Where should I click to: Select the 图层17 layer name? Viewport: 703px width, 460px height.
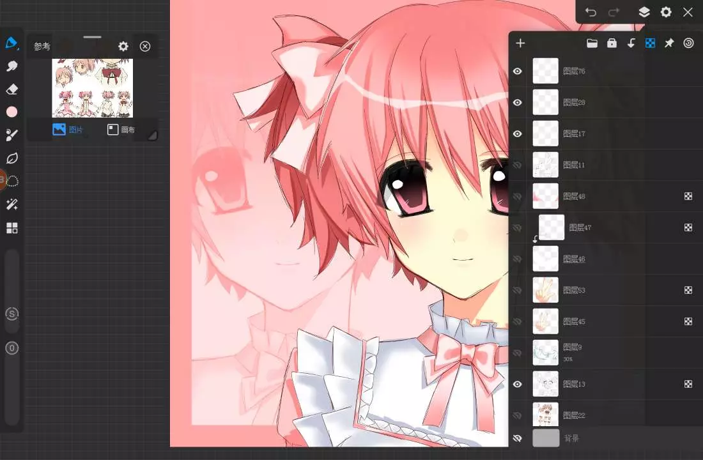(574, 134)
